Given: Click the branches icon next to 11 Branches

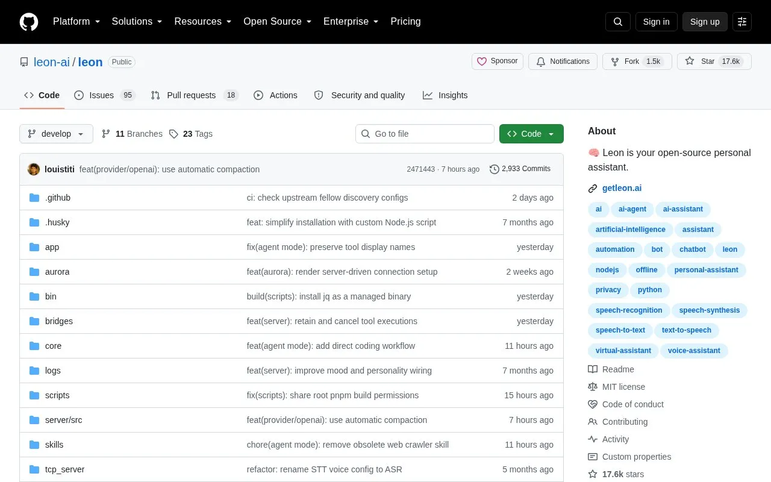Looking at the screenshot, I should (x=106, y=134).
